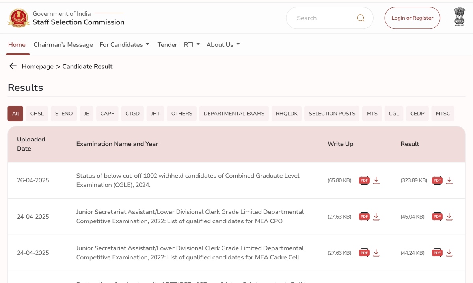
Task: Click the (65.80 KB) write up size
Action: point(339,180)
